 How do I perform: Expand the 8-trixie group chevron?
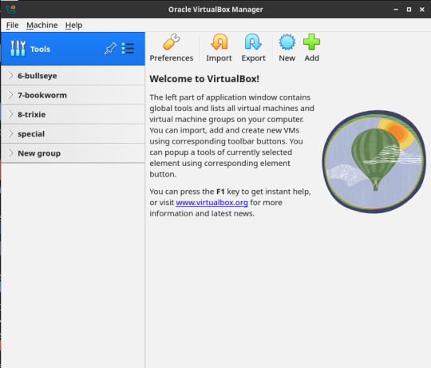tap(10, 114)
